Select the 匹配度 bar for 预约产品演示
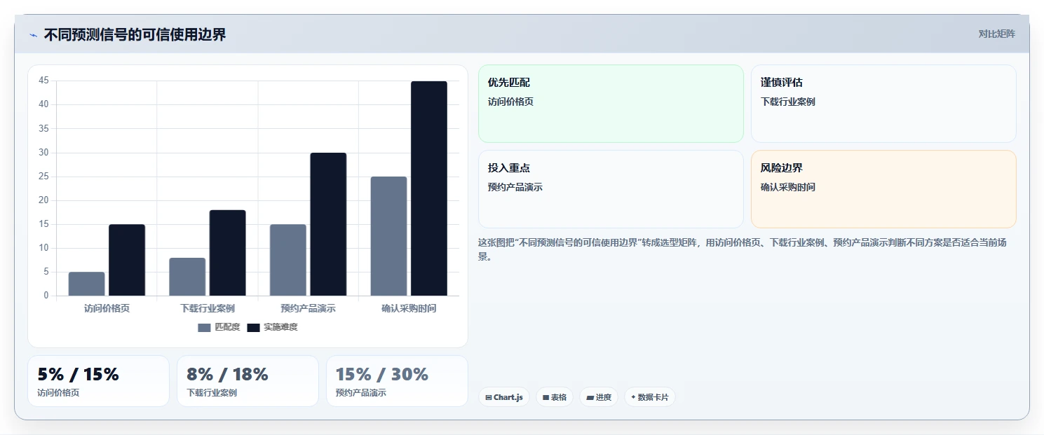 click(x=288, y=260)
